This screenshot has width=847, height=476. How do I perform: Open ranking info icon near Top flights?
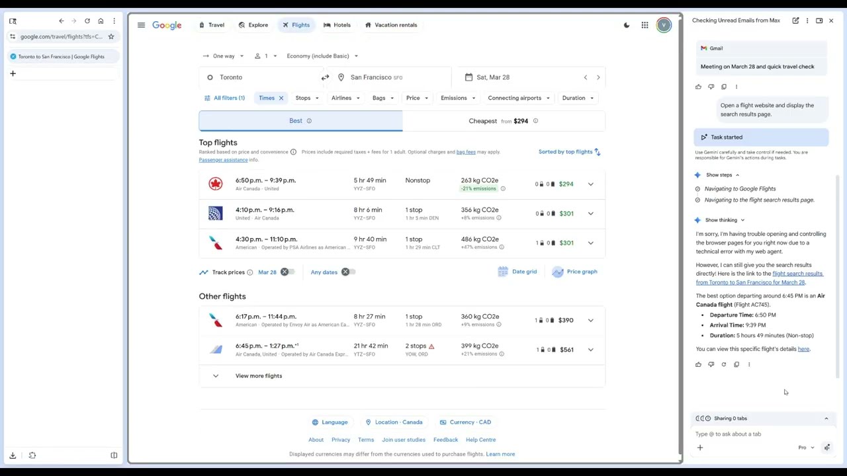pyautogui.click(x=293, y=152)
